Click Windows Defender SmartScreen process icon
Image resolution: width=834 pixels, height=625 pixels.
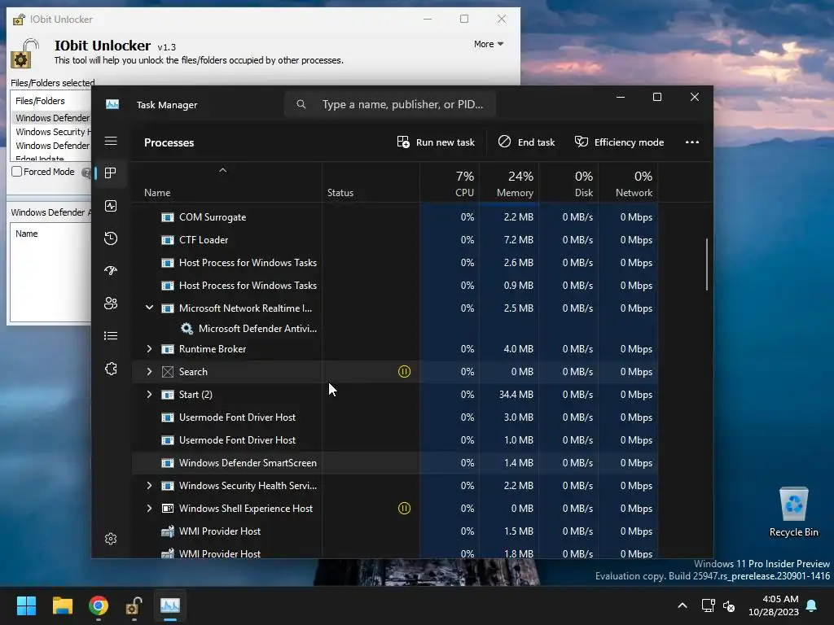pyautogui.click(x=168, y=463)
